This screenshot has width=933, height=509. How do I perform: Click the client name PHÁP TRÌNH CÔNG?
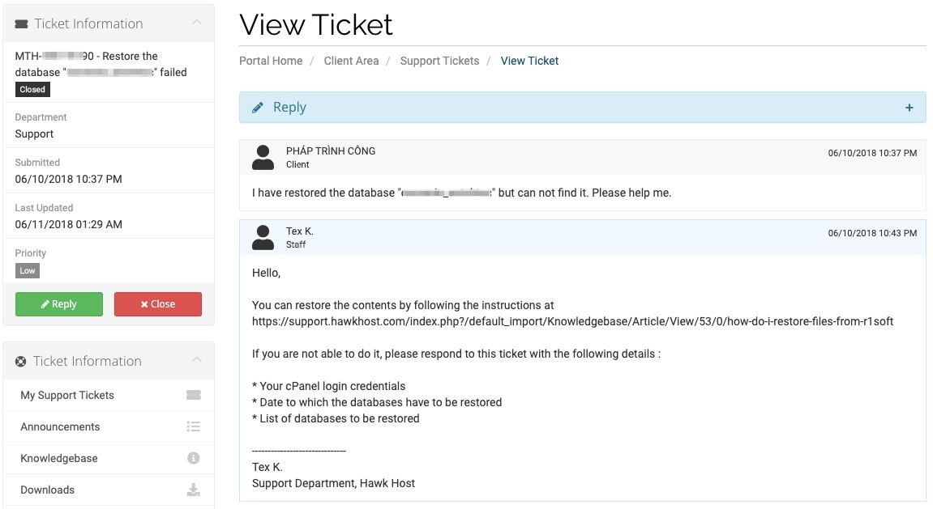pos(331,151)
